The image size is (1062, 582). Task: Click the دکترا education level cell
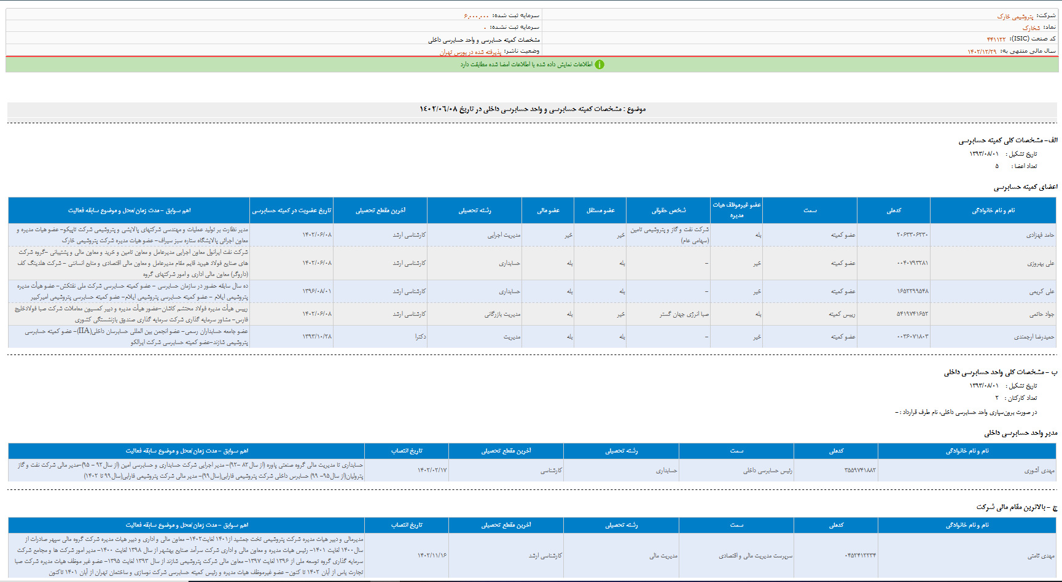(420, 337)
